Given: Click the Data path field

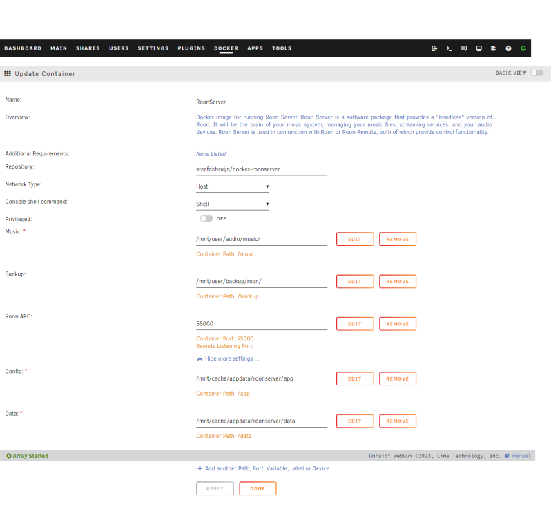Looking at the screenshot, I should tap(262, 421).
